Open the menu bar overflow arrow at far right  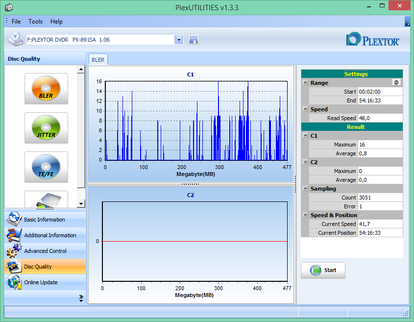click(x=407, y=22)
